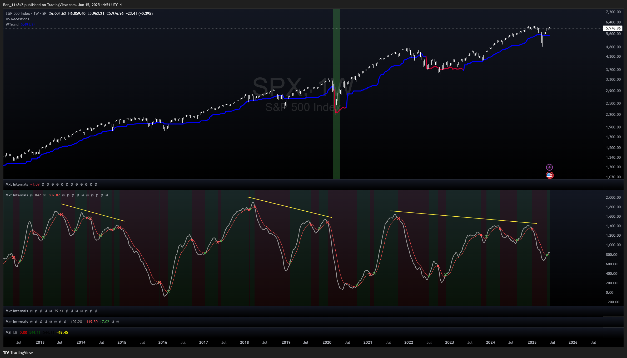The width and height of the screenshot is (627, 358).
Task: Click the 2,000.00 level on indicator scale
Action: tap(613, 197)
